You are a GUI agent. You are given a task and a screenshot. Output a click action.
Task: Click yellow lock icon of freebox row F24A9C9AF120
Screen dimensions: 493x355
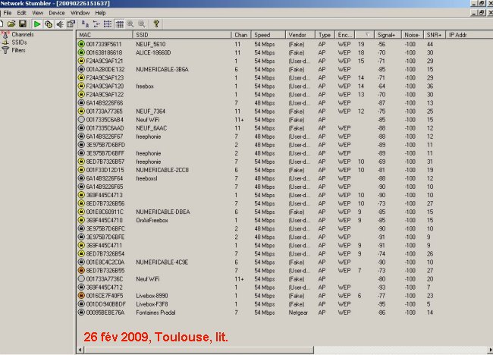[x=81, y=86]
